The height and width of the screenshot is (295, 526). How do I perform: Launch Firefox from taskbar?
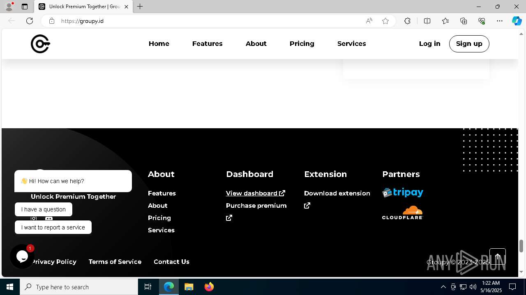click(x=209, y=287)
